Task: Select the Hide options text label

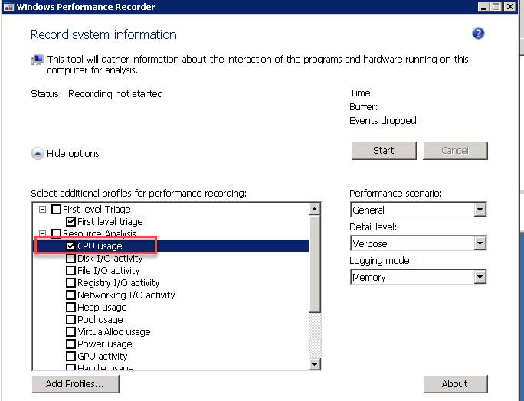Action: [x=73, y=154]
